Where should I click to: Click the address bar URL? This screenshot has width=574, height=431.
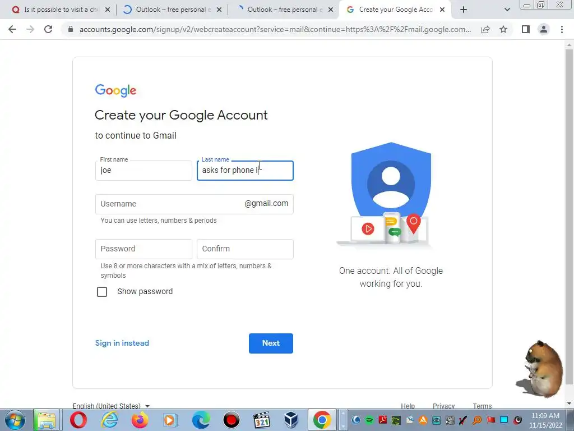point(275,29)
